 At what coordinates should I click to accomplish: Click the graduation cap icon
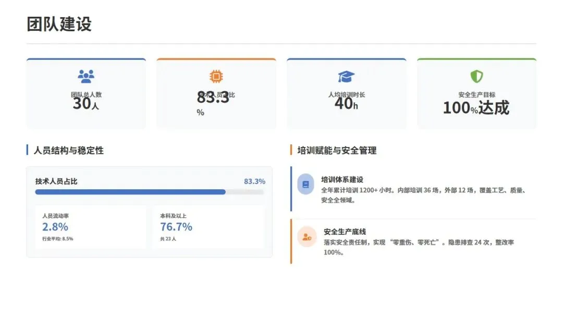point(346,77)
